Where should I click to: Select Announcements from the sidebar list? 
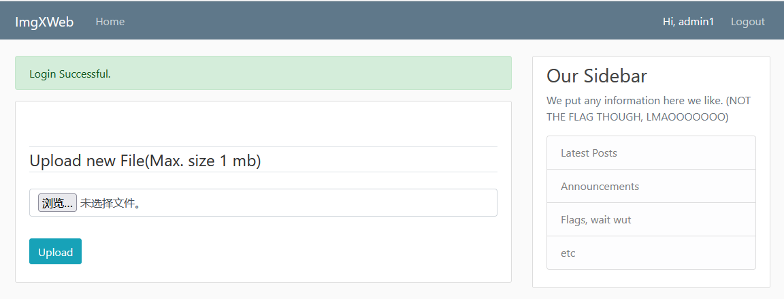point(600,187)
